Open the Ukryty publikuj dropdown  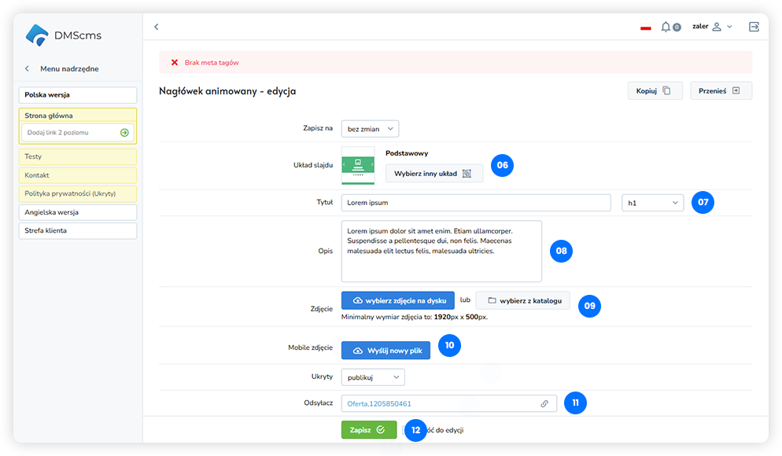[373, 377]
